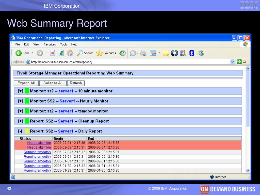The image size is (260, 195).
Task: Open Search with the magnifier icon
Action: 80,53
